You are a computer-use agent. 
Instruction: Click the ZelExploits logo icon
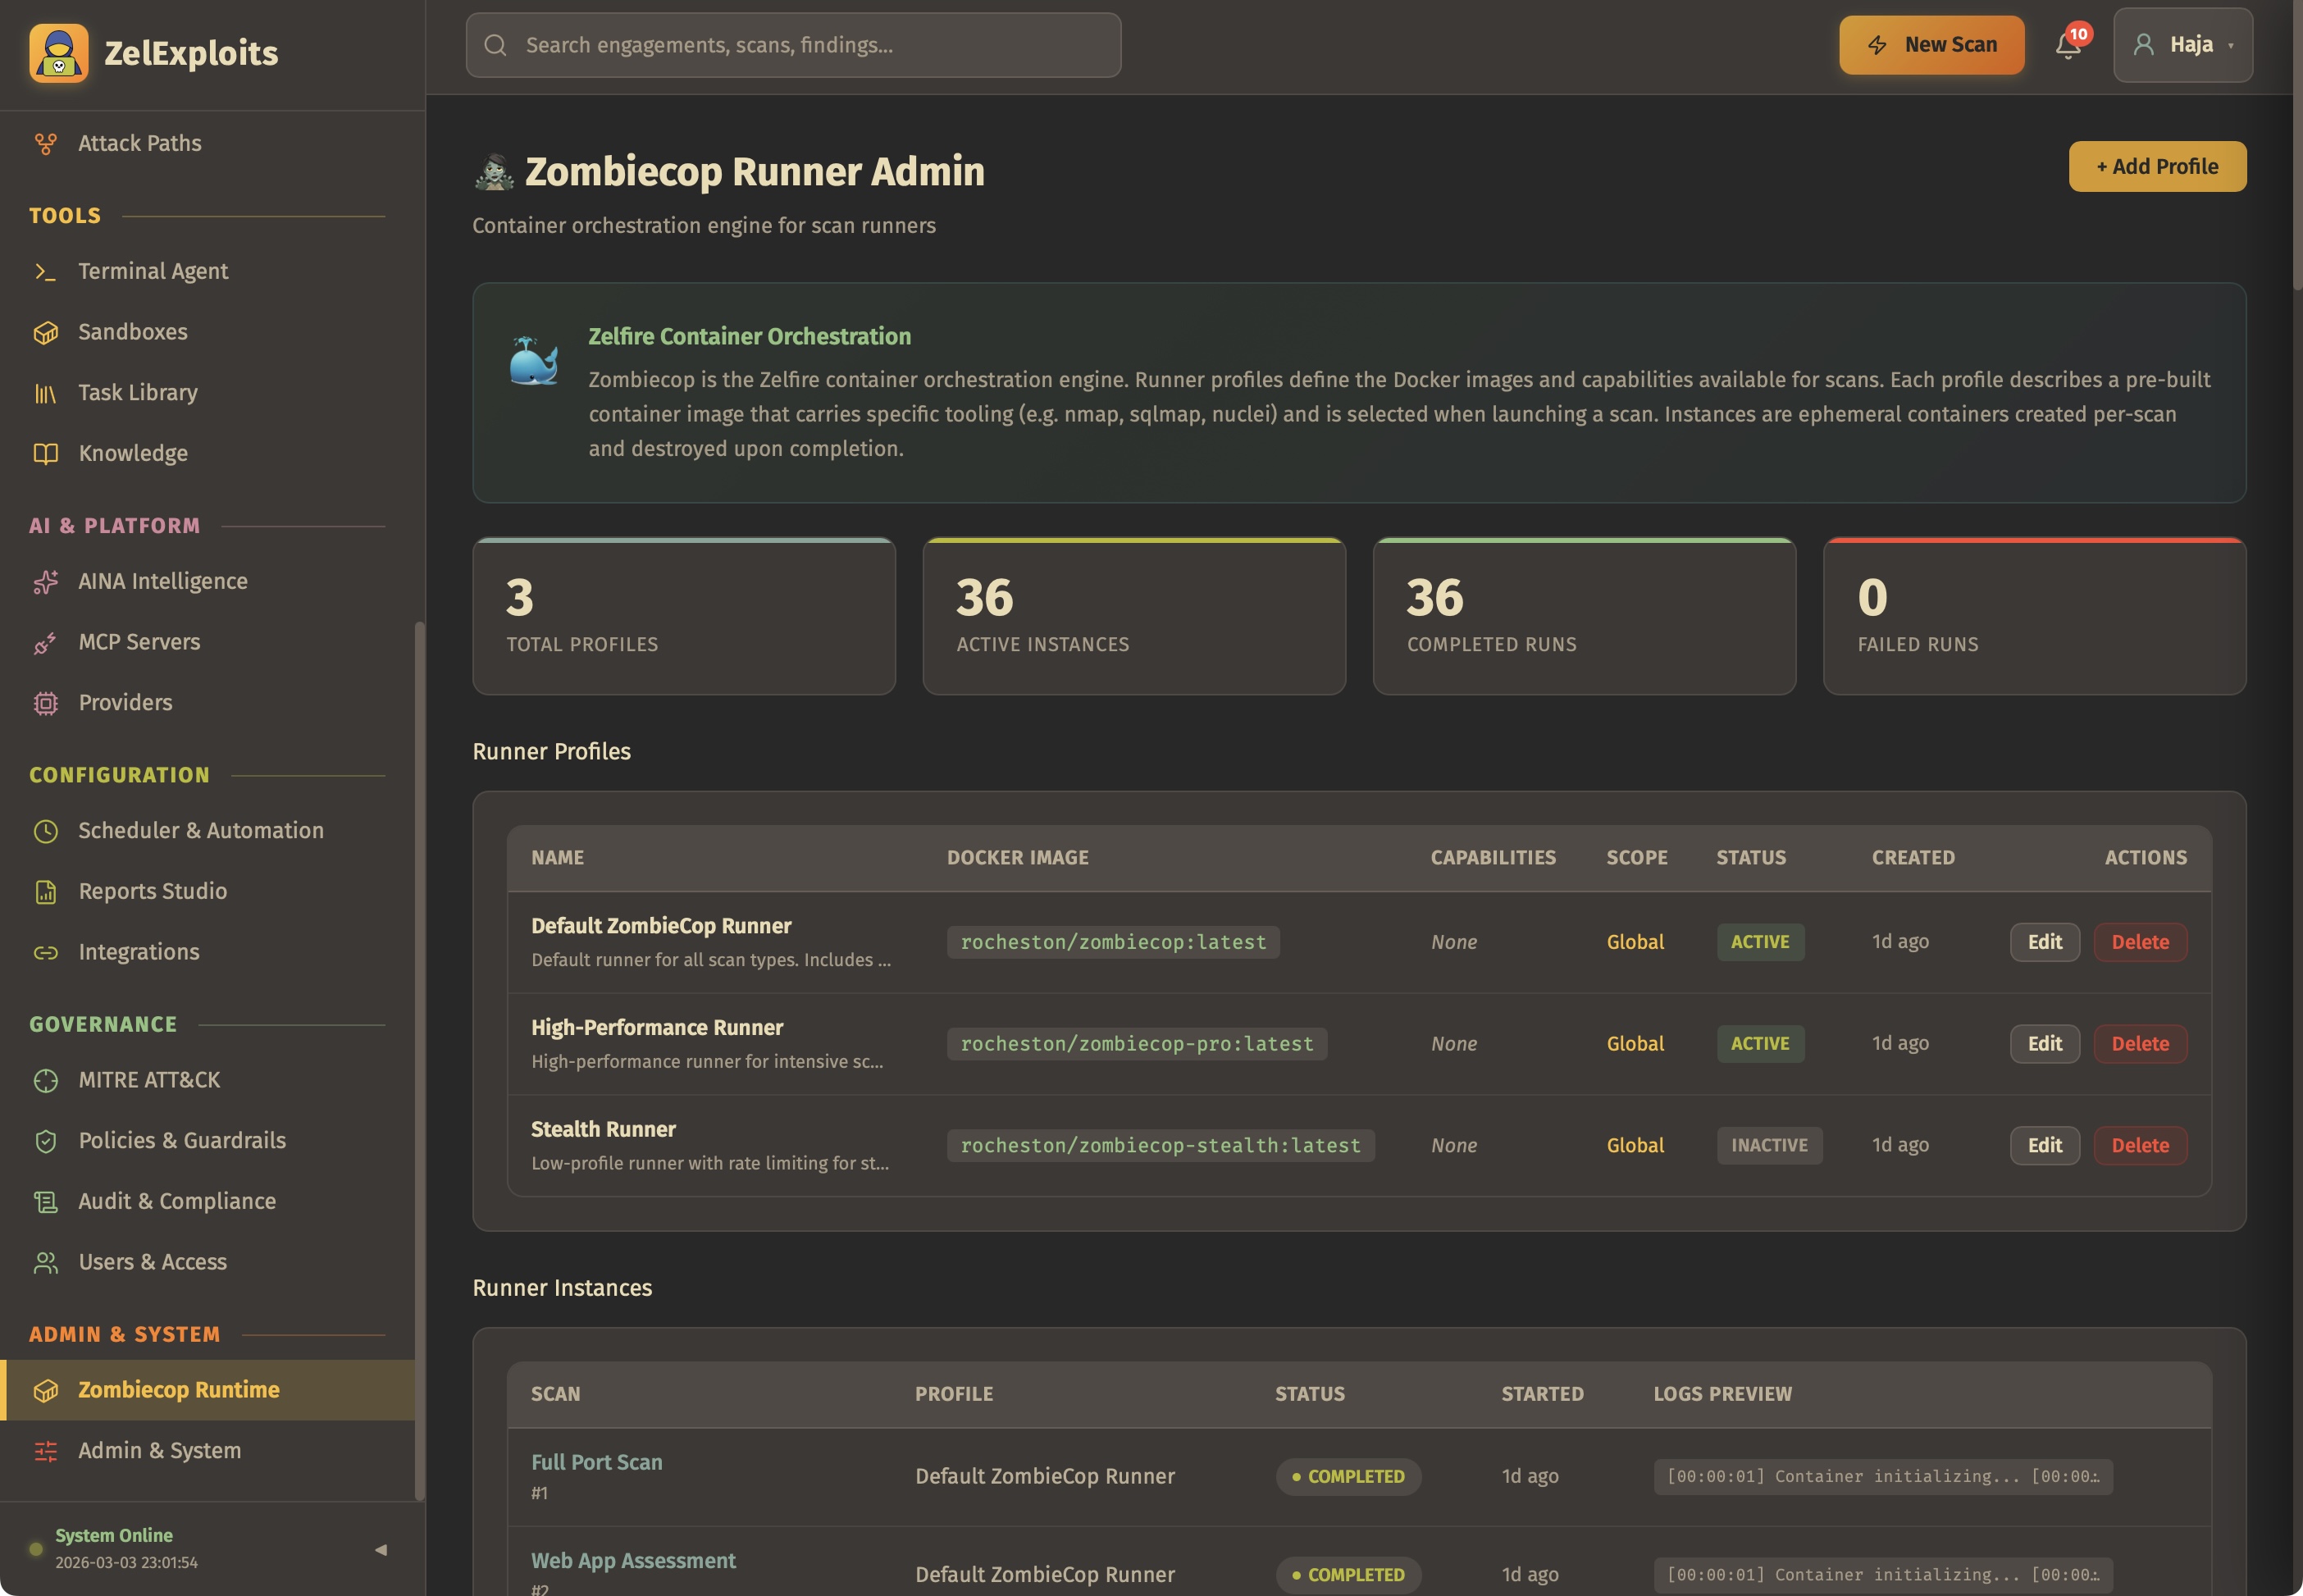click(x=59, y=53)
